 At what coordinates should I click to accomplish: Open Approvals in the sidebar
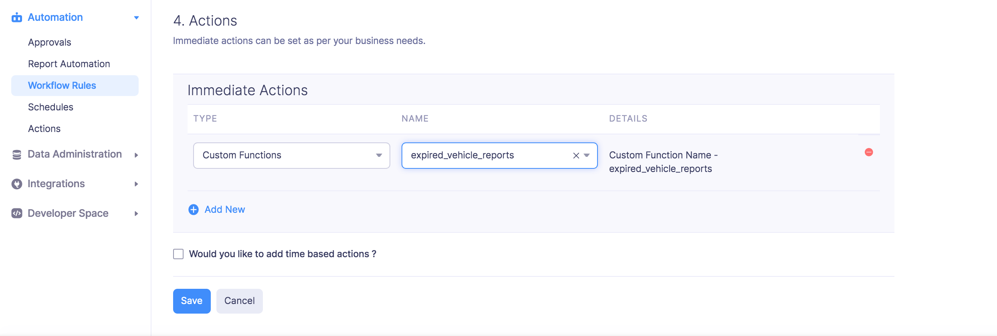click(50, 42)
